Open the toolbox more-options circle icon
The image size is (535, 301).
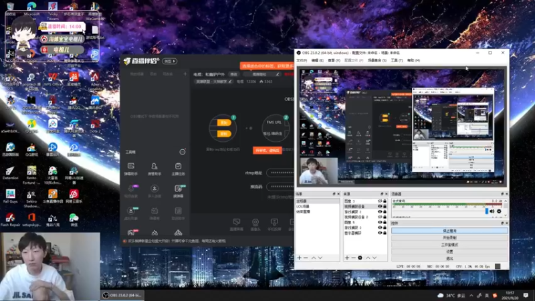(183, 152)
